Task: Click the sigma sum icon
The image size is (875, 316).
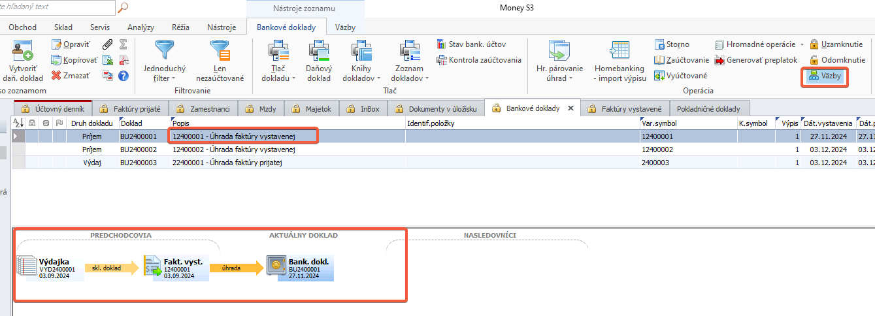Action: pos(123,44)
